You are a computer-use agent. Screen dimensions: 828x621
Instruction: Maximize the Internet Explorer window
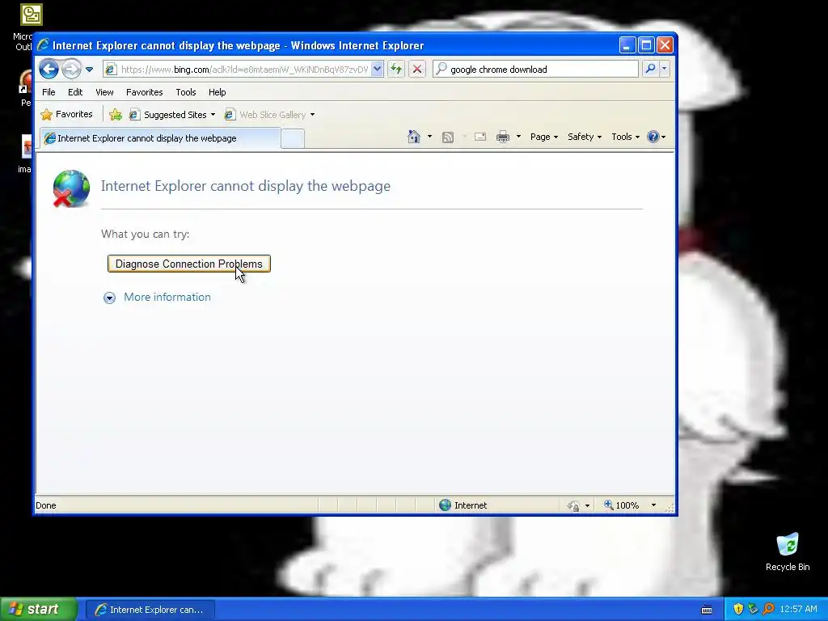coord(646,45)
